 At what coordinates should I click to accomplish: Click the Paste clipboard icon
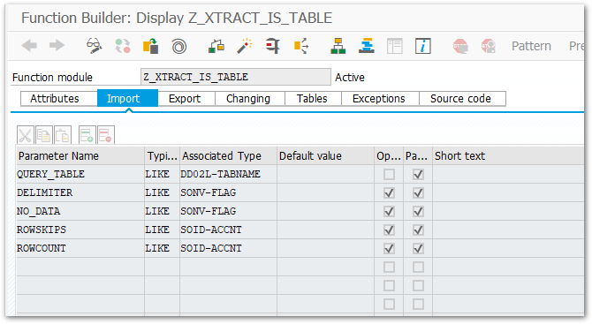(x=63, y=135)
